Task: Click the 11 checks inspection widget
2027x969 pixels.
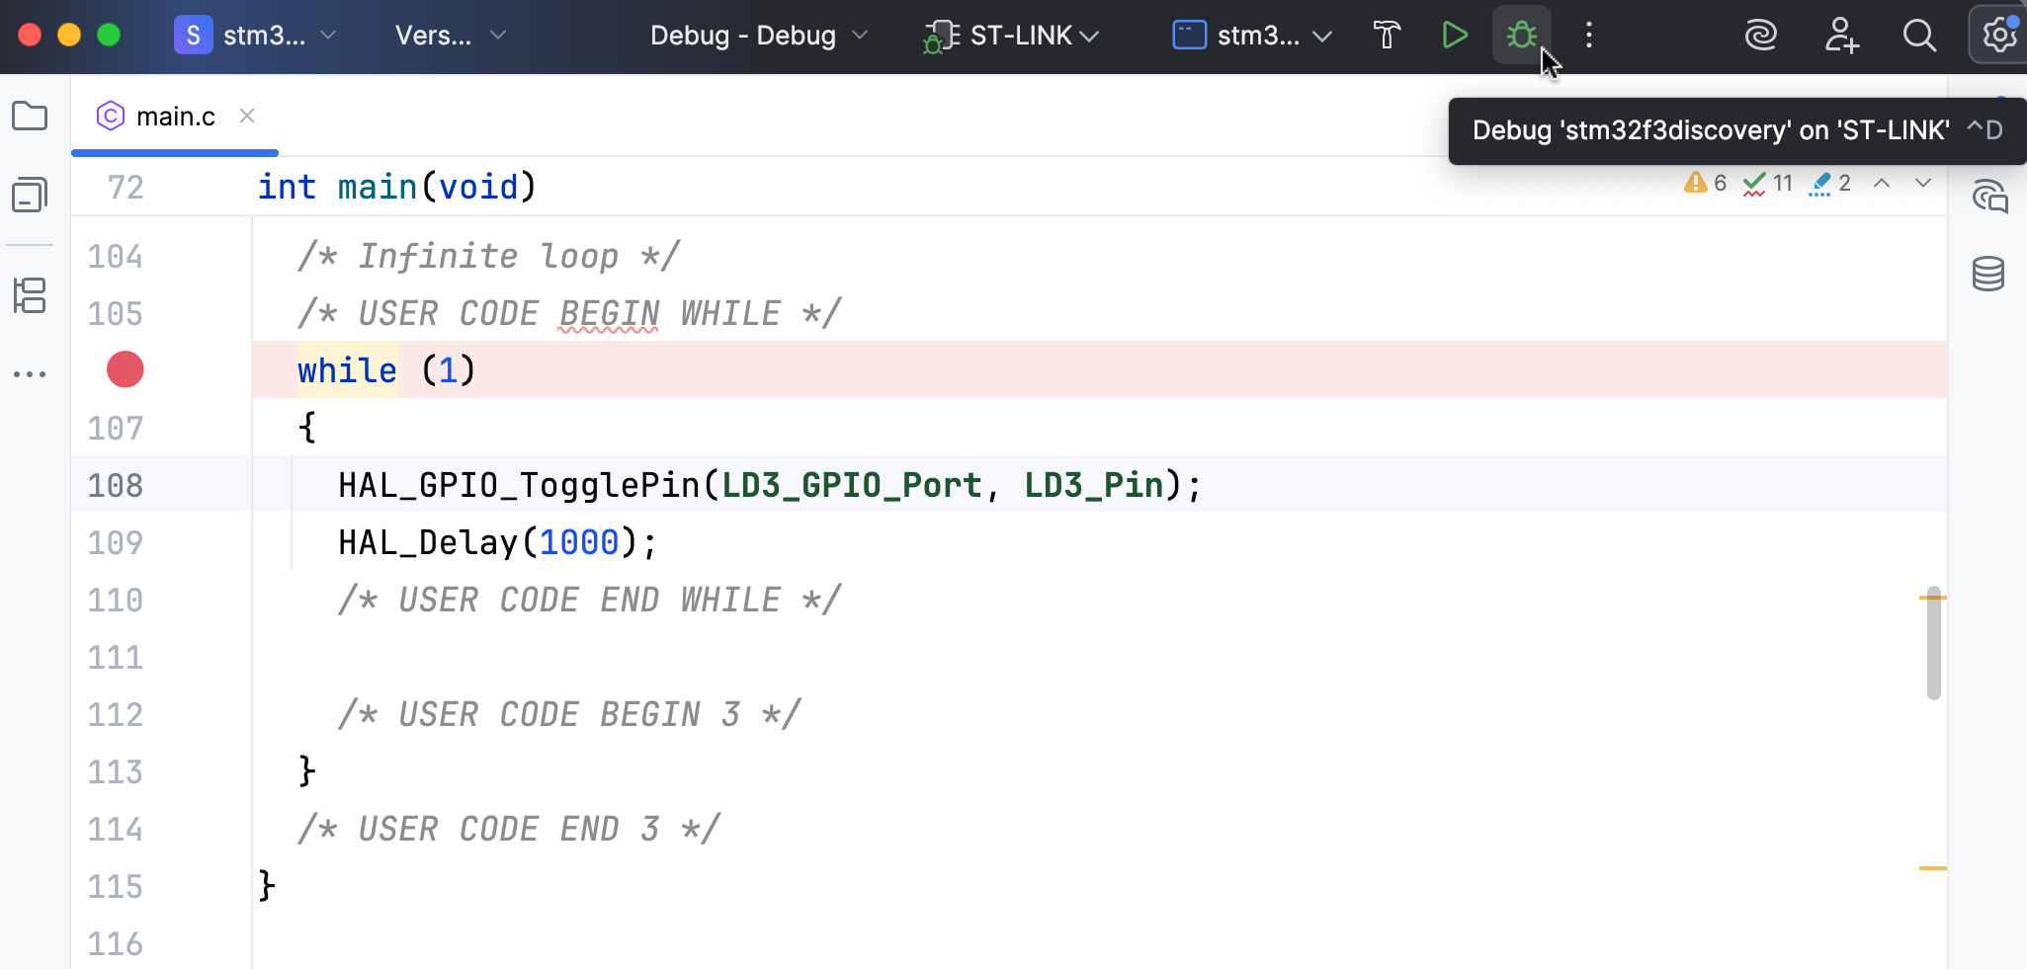Action: click(1768, 183)
